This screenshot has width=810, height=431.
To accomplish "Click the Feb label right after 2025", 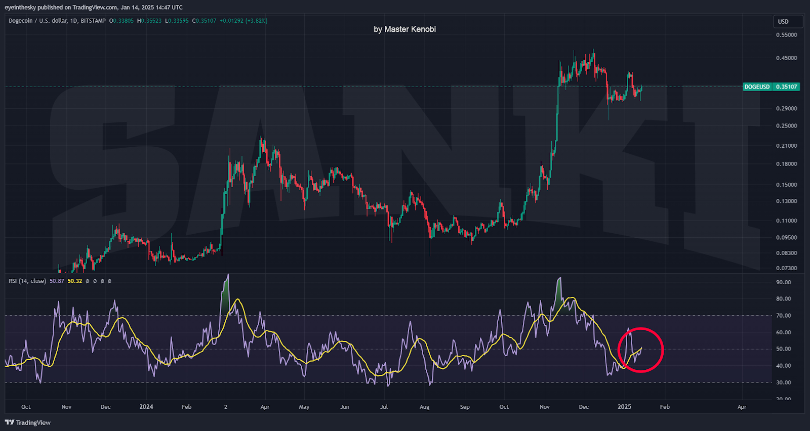I will click(x=665, y=407).
